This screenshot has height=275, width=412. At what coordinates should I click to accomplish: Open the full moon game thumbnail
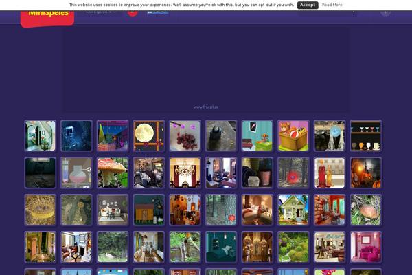[x=149, y=136]
